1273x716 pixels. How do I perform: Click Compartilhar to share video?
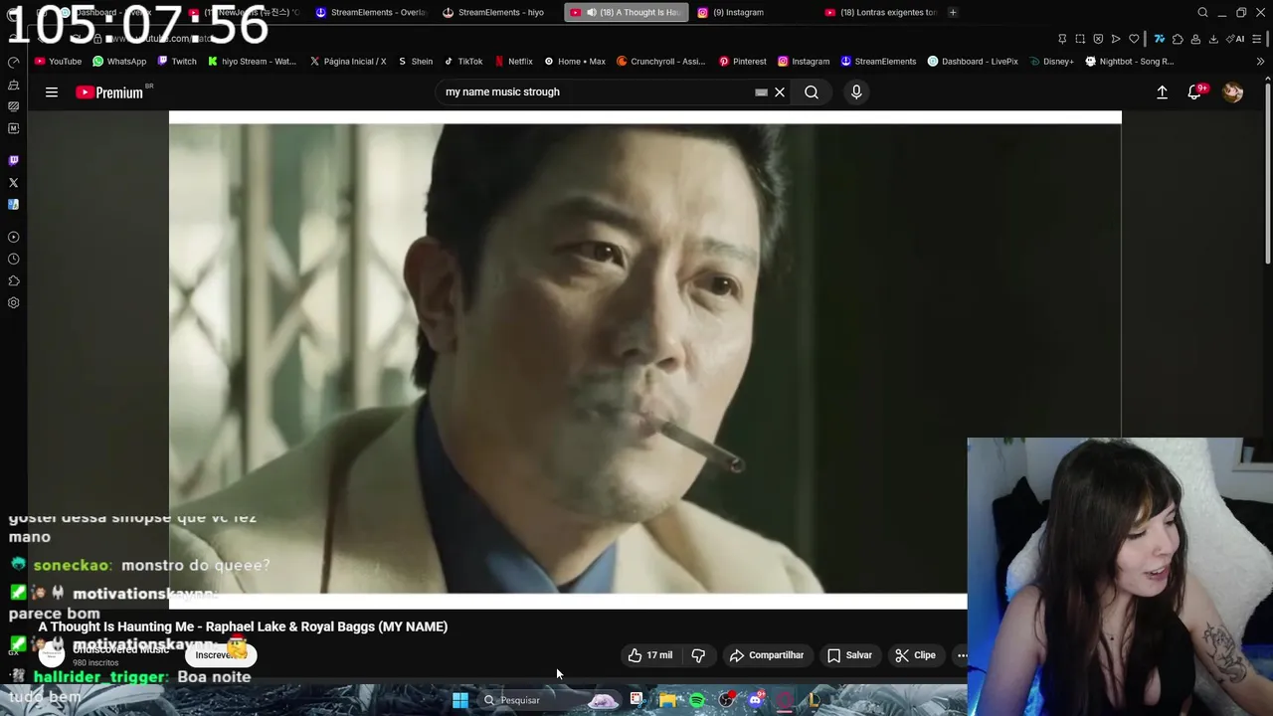coord(766,655)
